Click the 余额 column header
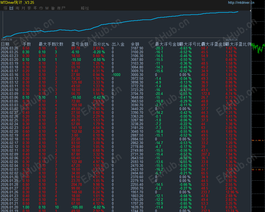The width and height of the screenshot is (265, 212). pyautogui.click(x=135, y=44)
